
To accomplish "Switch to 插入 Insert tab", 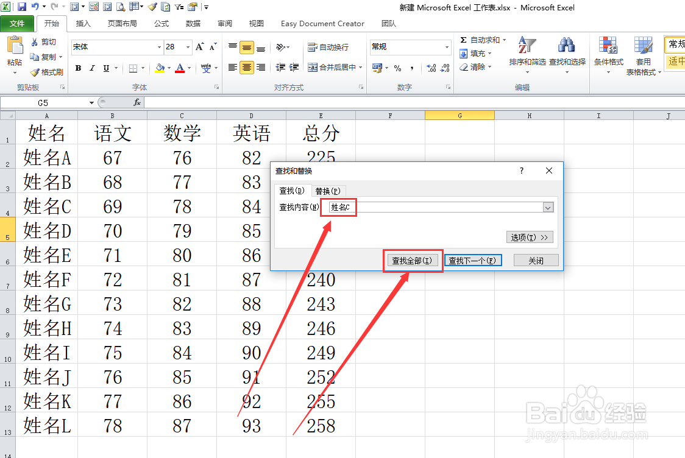I will pos(83,24).
